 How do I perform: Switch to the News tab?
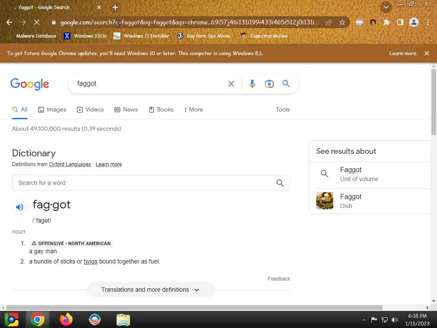tap(126, 110)
